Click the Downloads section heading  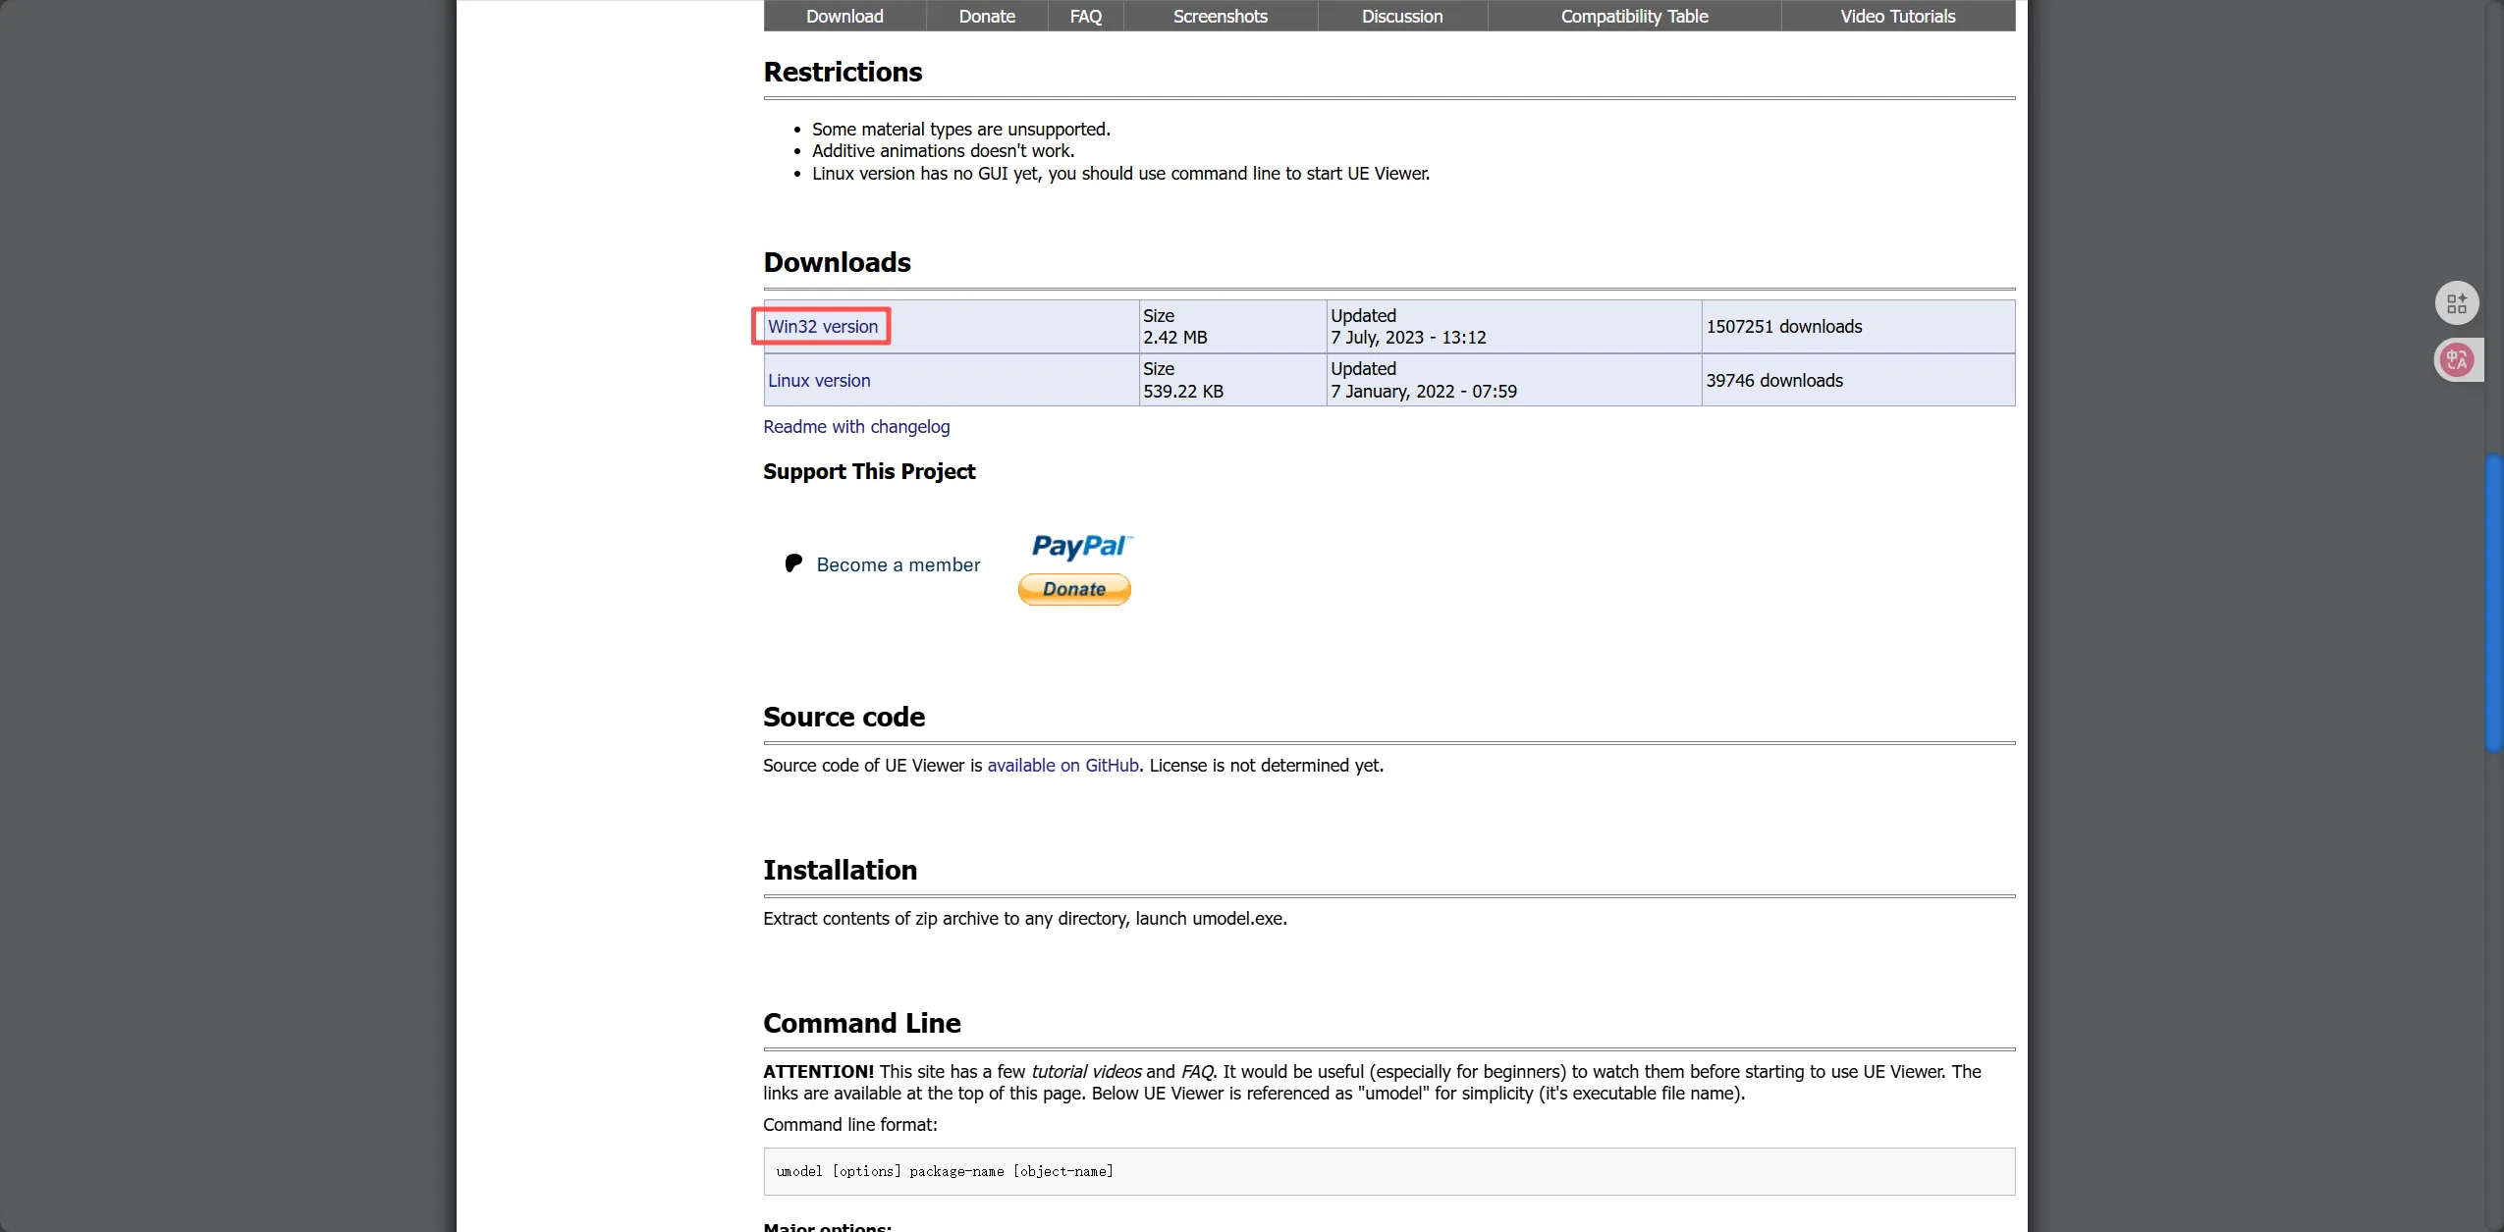pyautogui.click(x=837, y=262)
